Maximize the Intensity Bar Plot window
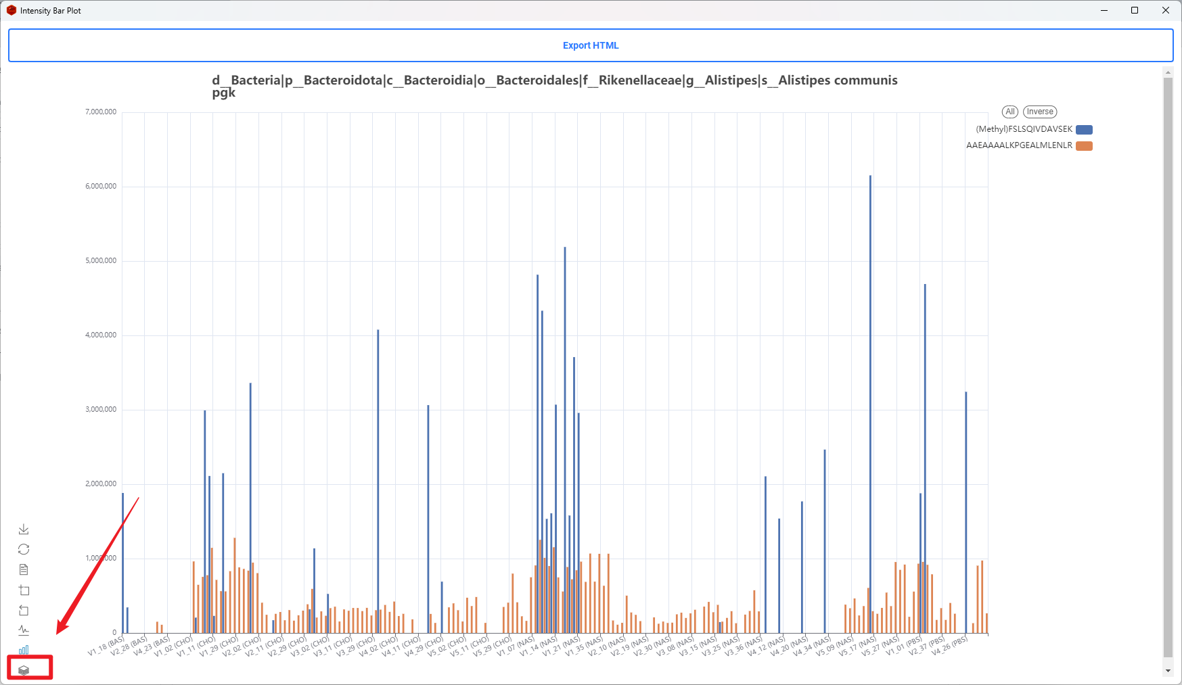Viewport: 1182px width, 685px height. 1135,10
